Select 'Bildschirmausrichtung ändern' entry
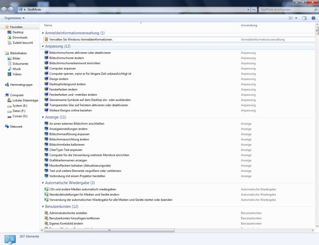 coord(69,140)
